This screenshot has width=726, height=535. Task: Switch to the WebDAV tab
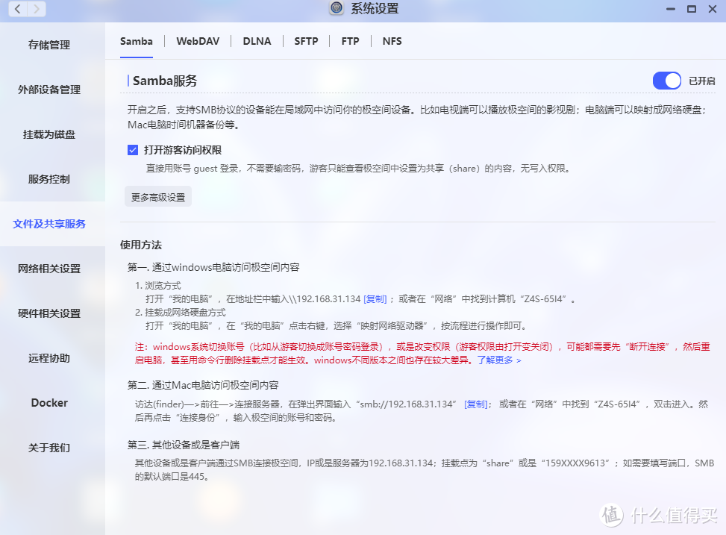[x=198, y=41]
